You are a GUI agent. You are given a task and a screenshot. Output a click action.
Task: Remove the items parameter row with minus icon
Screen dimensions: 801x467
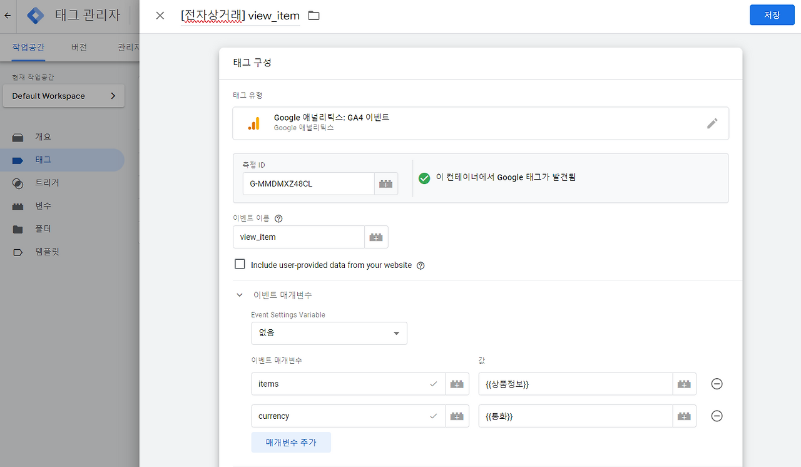point(717,384)
